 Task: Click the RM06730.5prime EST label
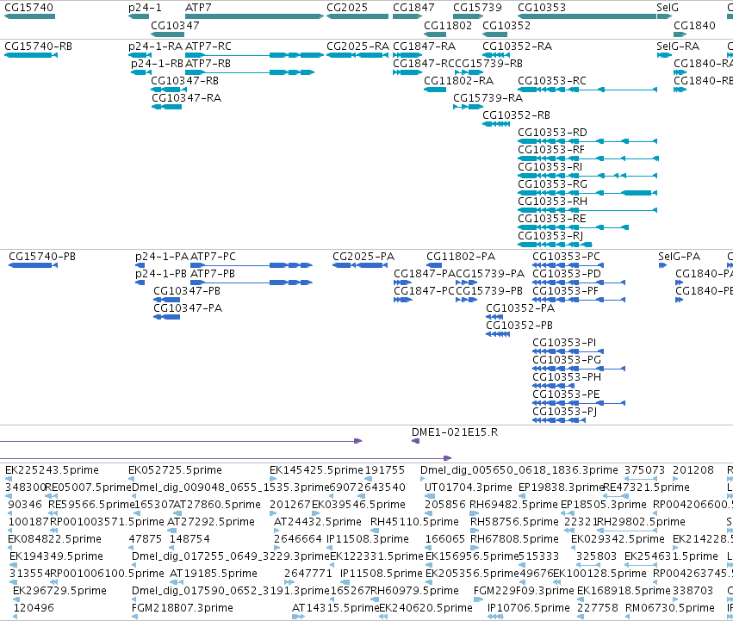click(670, 608)
